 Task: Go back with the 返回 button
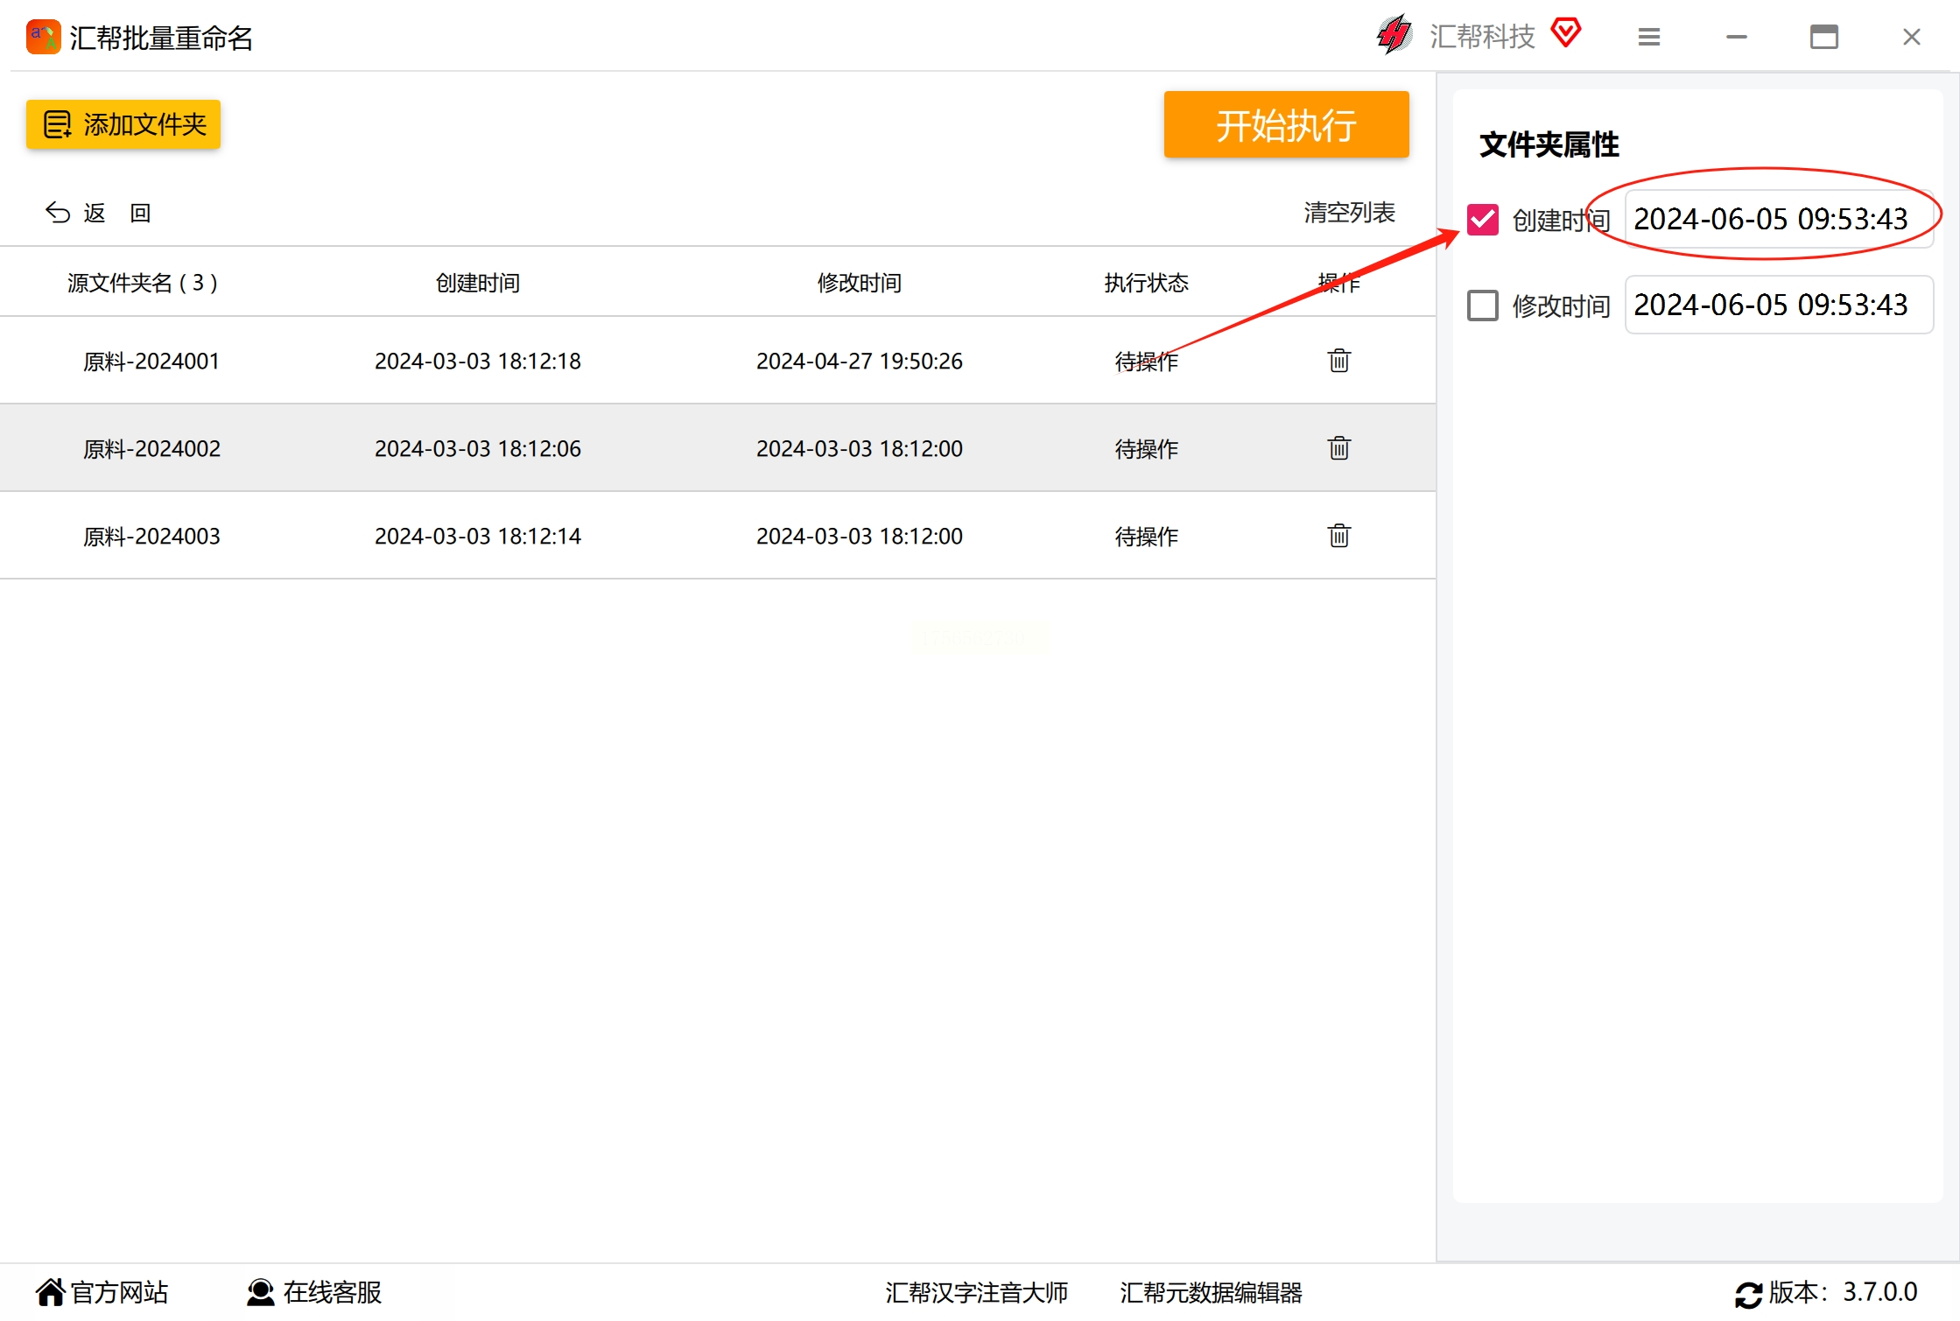pyautogui.click(x=98, y=213)
